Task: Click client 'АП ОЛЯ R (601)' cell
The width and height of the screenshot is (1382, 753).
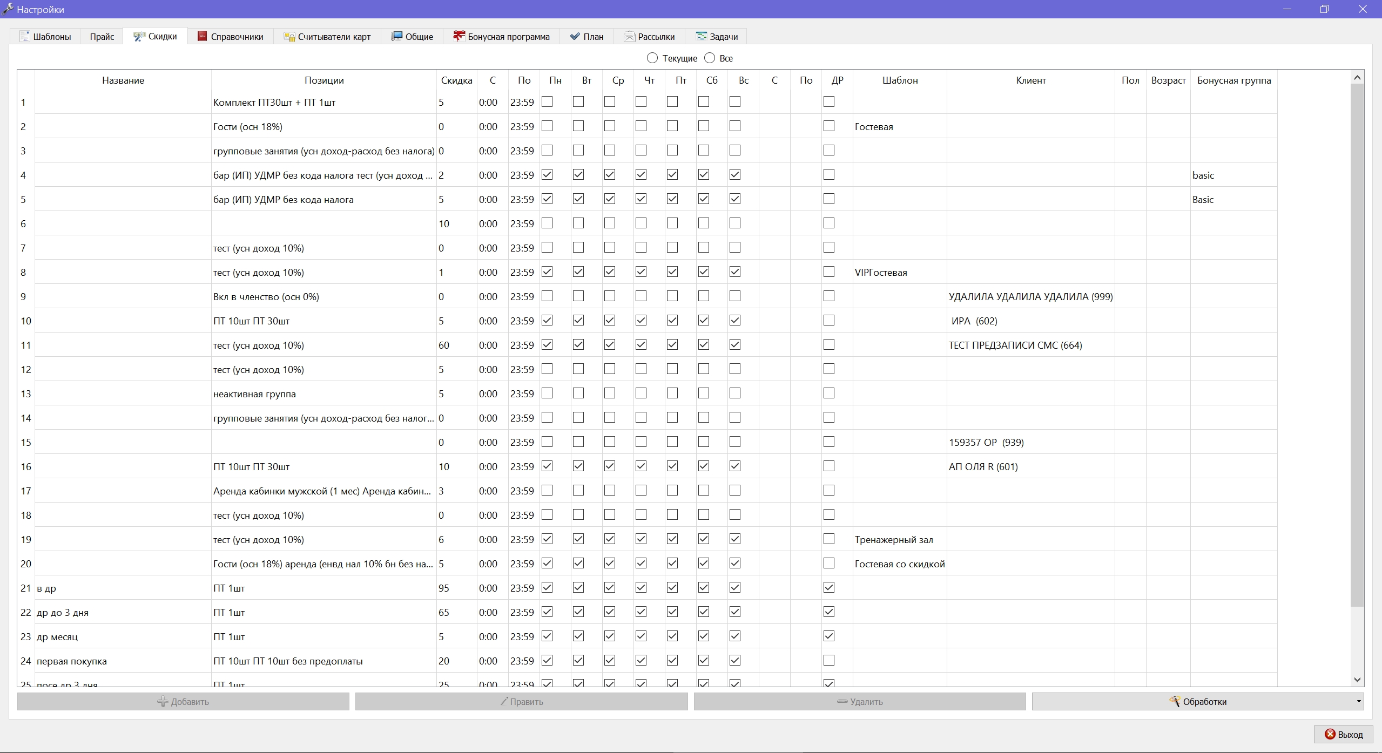Action: click(1031, 466)
